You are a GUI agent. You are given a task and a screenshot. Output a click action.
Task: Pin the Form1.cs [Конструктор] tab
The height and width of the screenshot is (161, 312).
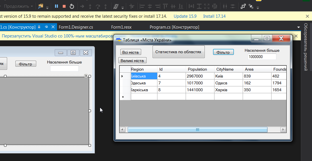pos(46,27)
